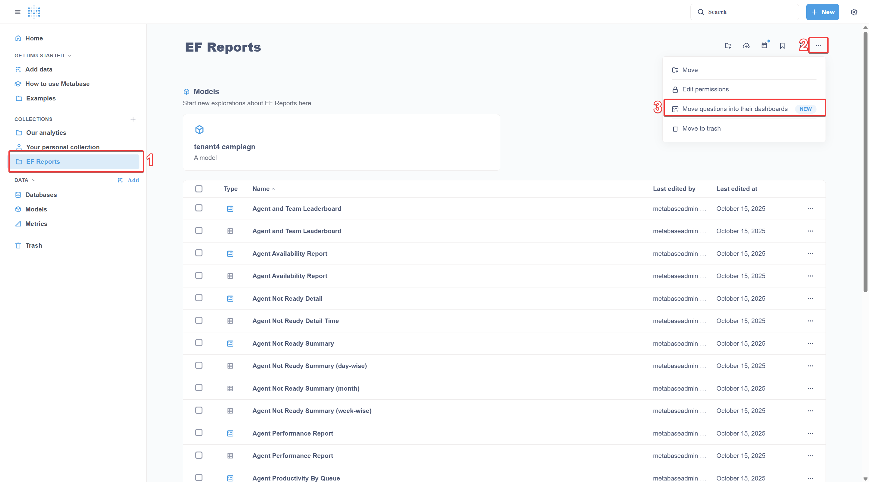Click the plus icon beside Collections

click(x=133, y=119)
